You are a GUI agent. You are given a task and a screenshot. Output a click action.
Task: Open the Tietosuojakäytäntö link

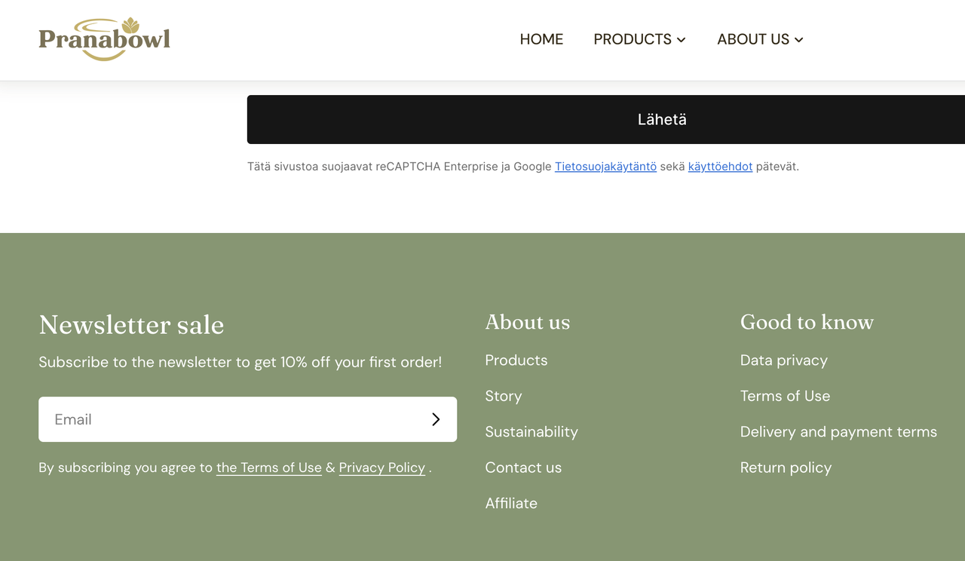[605, 167]
